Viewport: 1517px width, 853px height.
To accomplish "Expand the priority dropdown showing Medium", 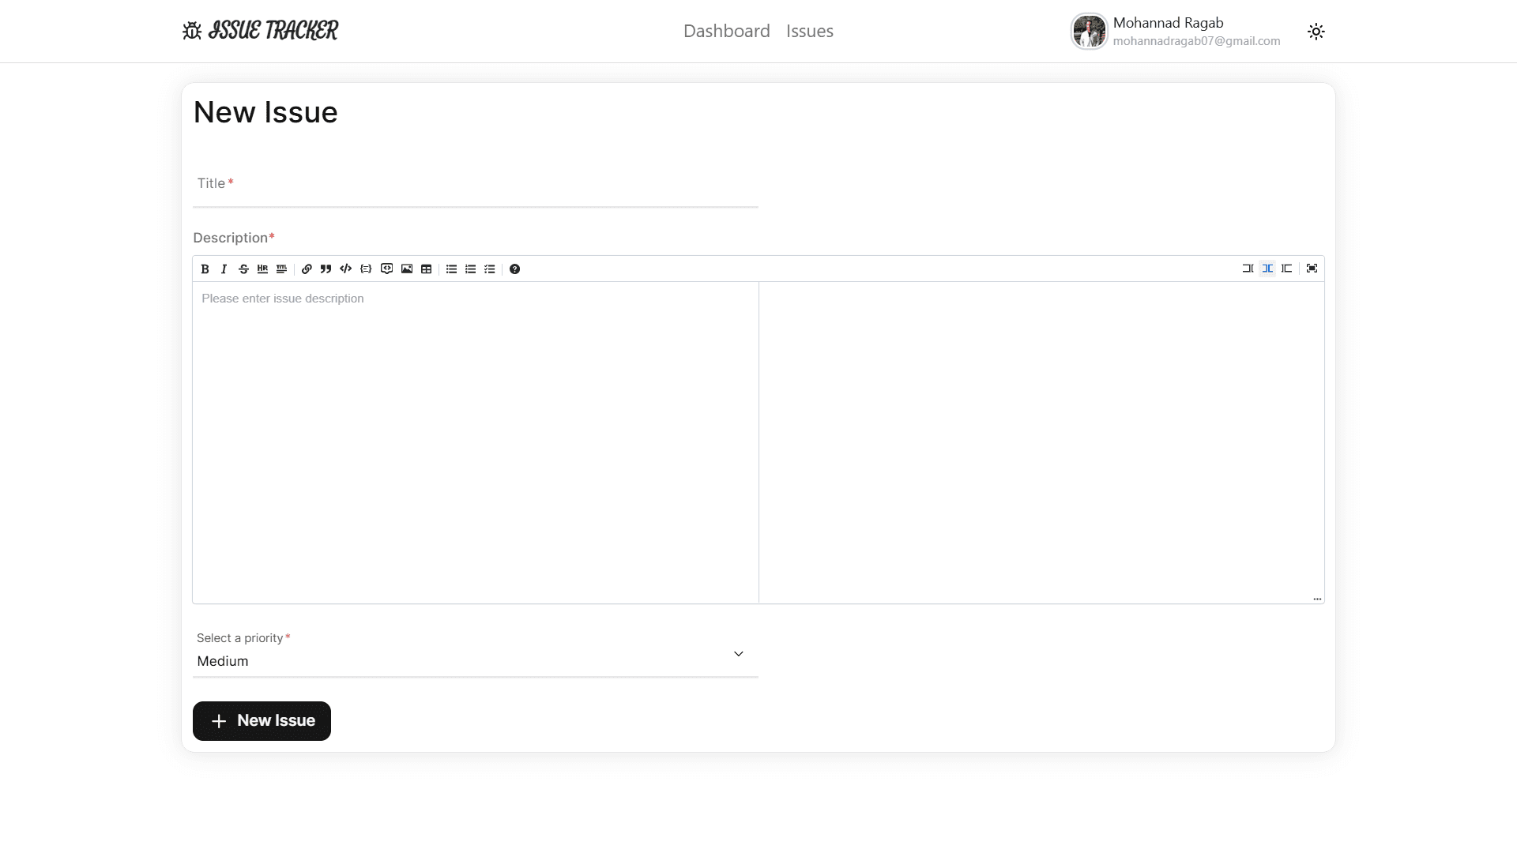I will 476,653.
